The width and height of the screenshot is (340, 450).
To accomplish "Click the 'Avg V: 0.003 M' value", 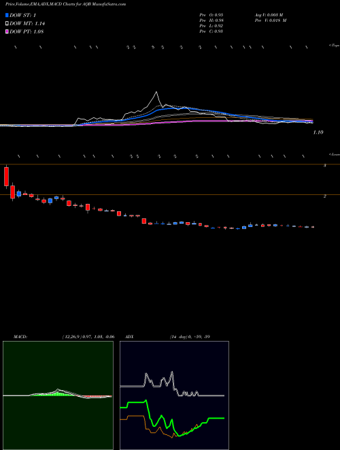I will tap(269, 14).
